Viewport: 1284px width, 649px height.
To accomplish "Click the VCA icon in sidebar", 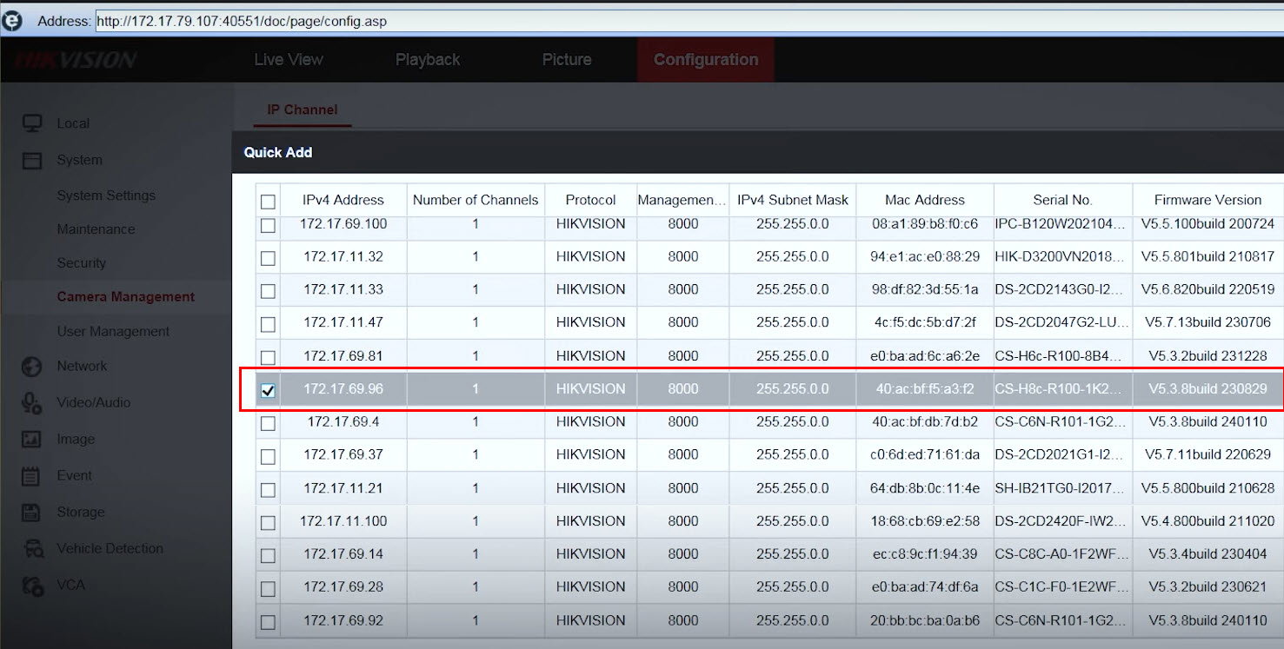I will (32, 586).
